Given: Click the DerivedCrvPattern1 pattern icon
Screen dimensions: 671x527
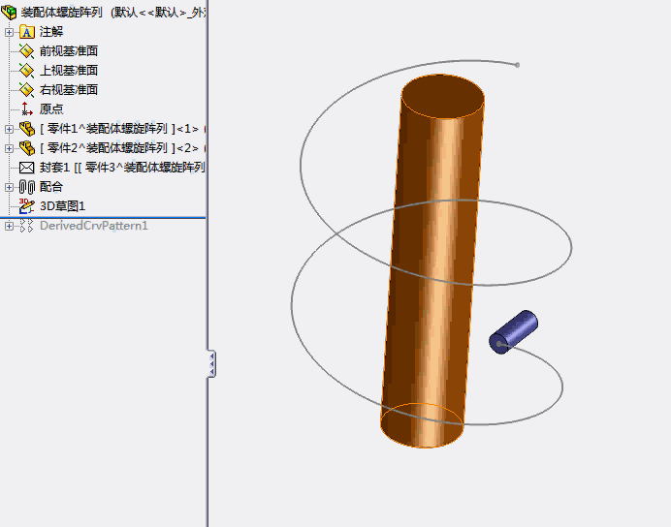Looking at the screenshot, I should pyautogui.click(x=26, y=226).
